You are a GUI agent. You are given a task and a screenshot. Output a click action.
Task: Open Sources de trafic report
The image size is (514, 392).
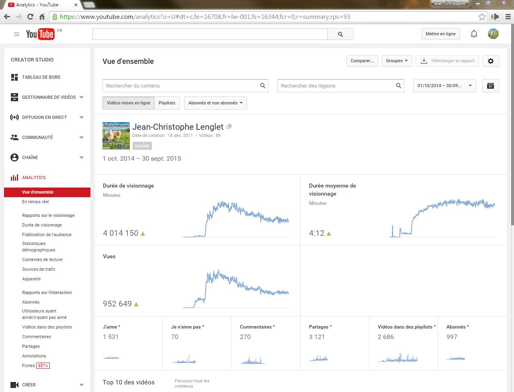(39, 269)
